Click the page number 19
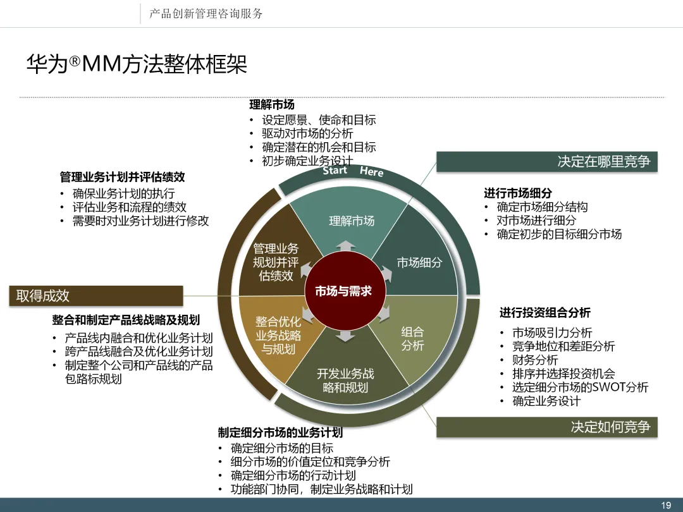This screenshot has height=512, width=683. point(665,505)
